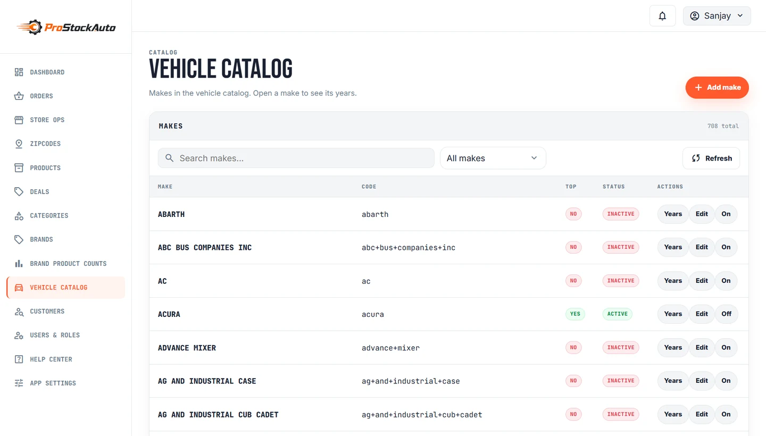Turn on the AC make

(726, 281)
